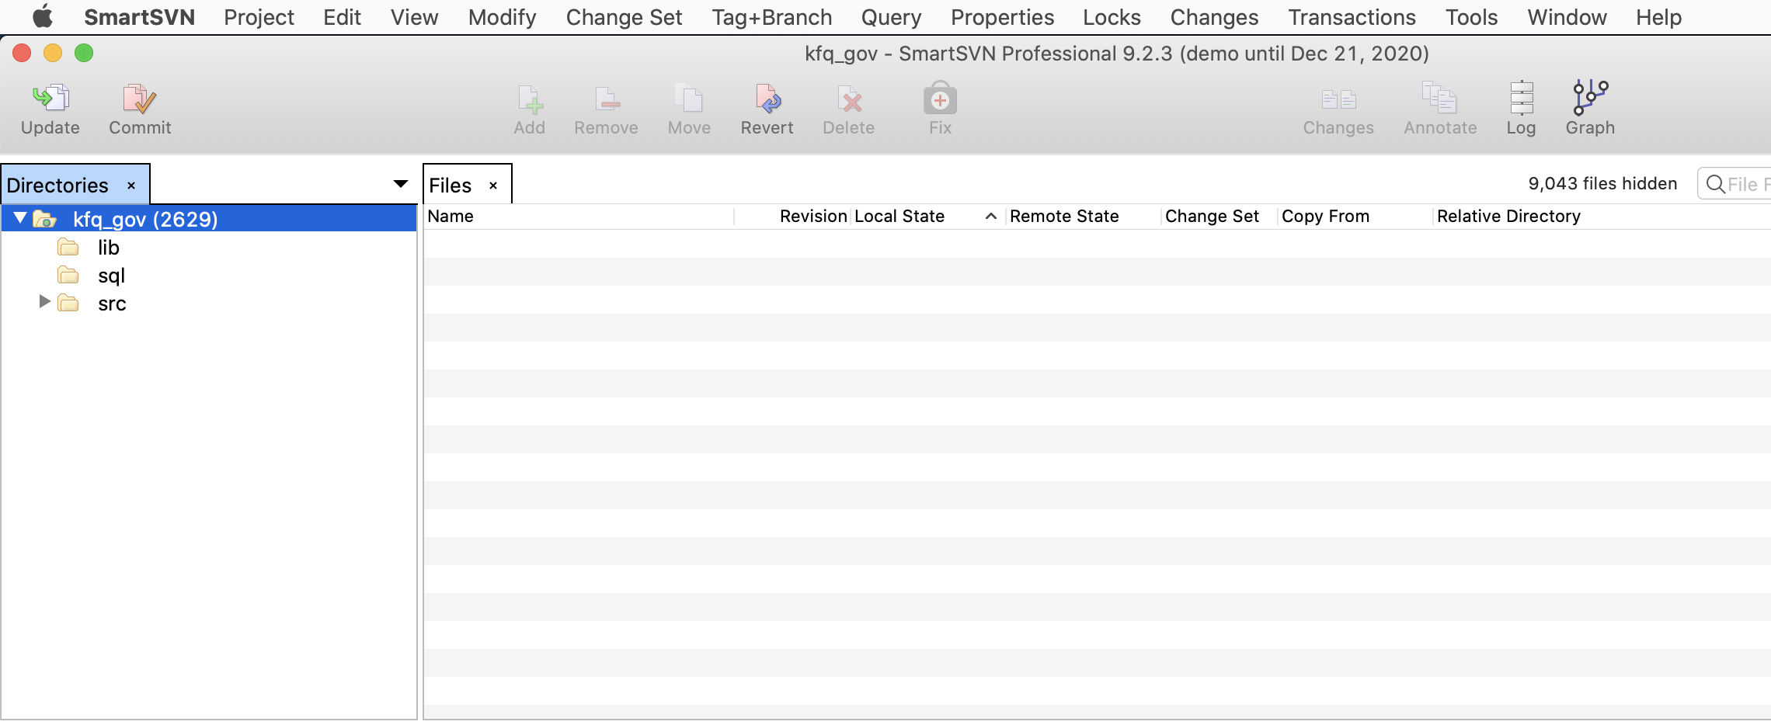Click the Fix toolbar icon
The height and width of the screenshot is (725, 1771).
pyautogui.click(x=940, y=99)
